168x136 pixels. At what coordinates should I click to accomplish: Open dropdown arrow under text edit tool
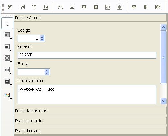[x=11, y=50]
